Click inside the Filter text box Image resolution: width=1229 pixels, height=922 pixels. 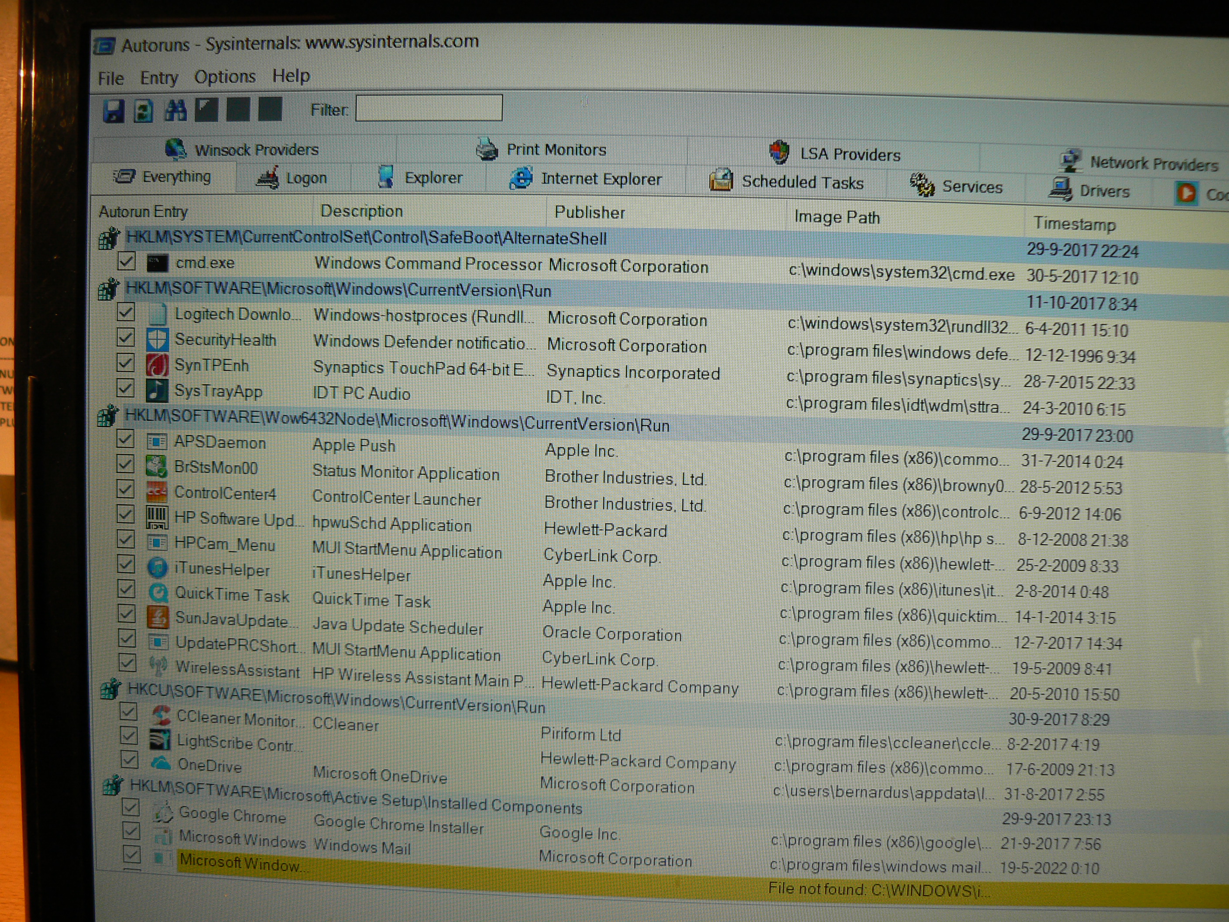coord(429,108)
